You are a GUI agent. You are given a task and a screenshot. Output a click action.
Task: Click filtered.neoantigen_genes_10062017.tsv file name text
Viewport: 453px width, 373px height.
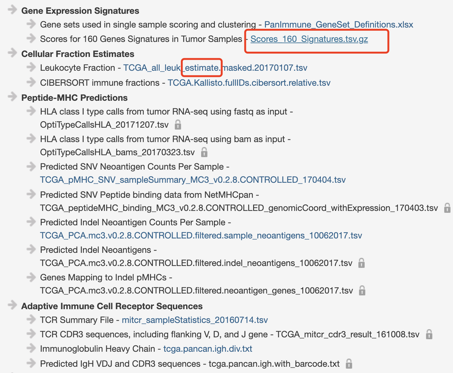[196, 291]
